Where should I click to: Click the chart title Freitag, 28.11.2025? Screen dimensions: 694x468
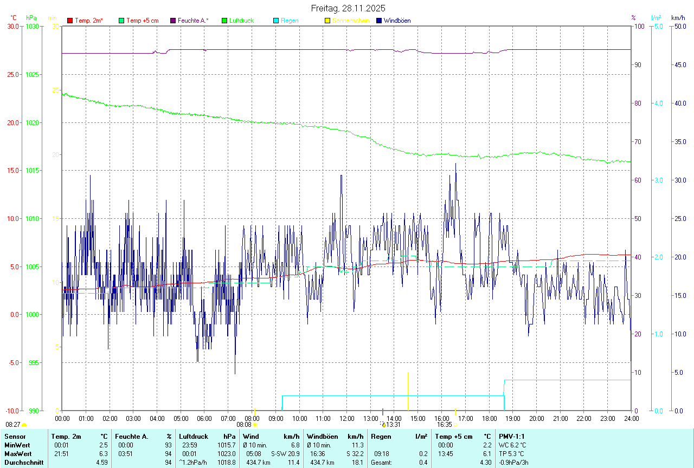[347, 8]
